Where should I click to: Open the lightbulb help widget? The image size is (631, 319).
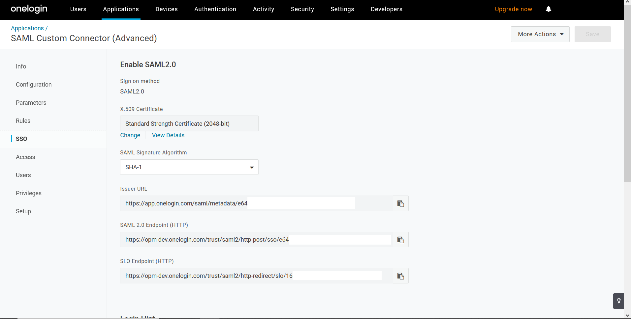pyautogui.click(x=618, y=301)
